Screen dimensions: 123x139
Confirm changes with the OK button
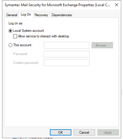click(60, 133)
